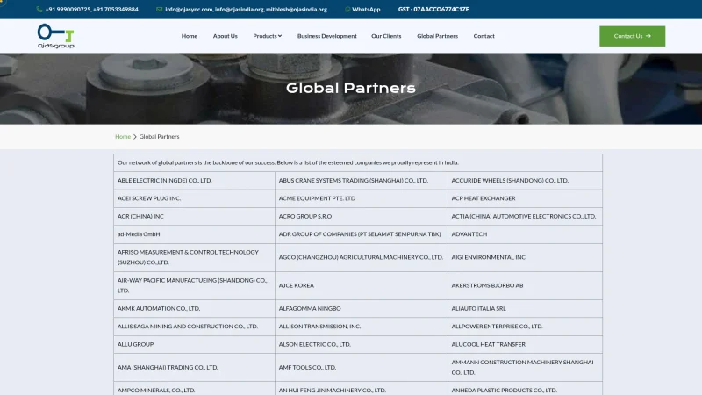
Task: Click ACME EQUIPMENT PTE. LTD cell
Action: [x=362, y=198]
